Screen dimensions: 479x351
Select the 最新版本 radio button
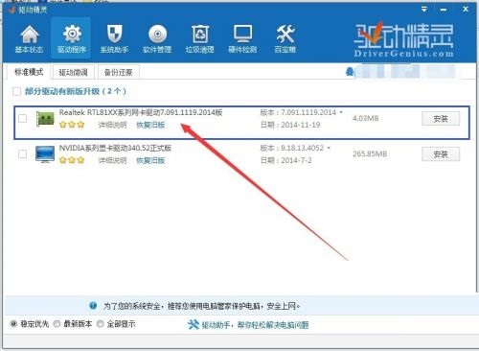click(57, 324)
